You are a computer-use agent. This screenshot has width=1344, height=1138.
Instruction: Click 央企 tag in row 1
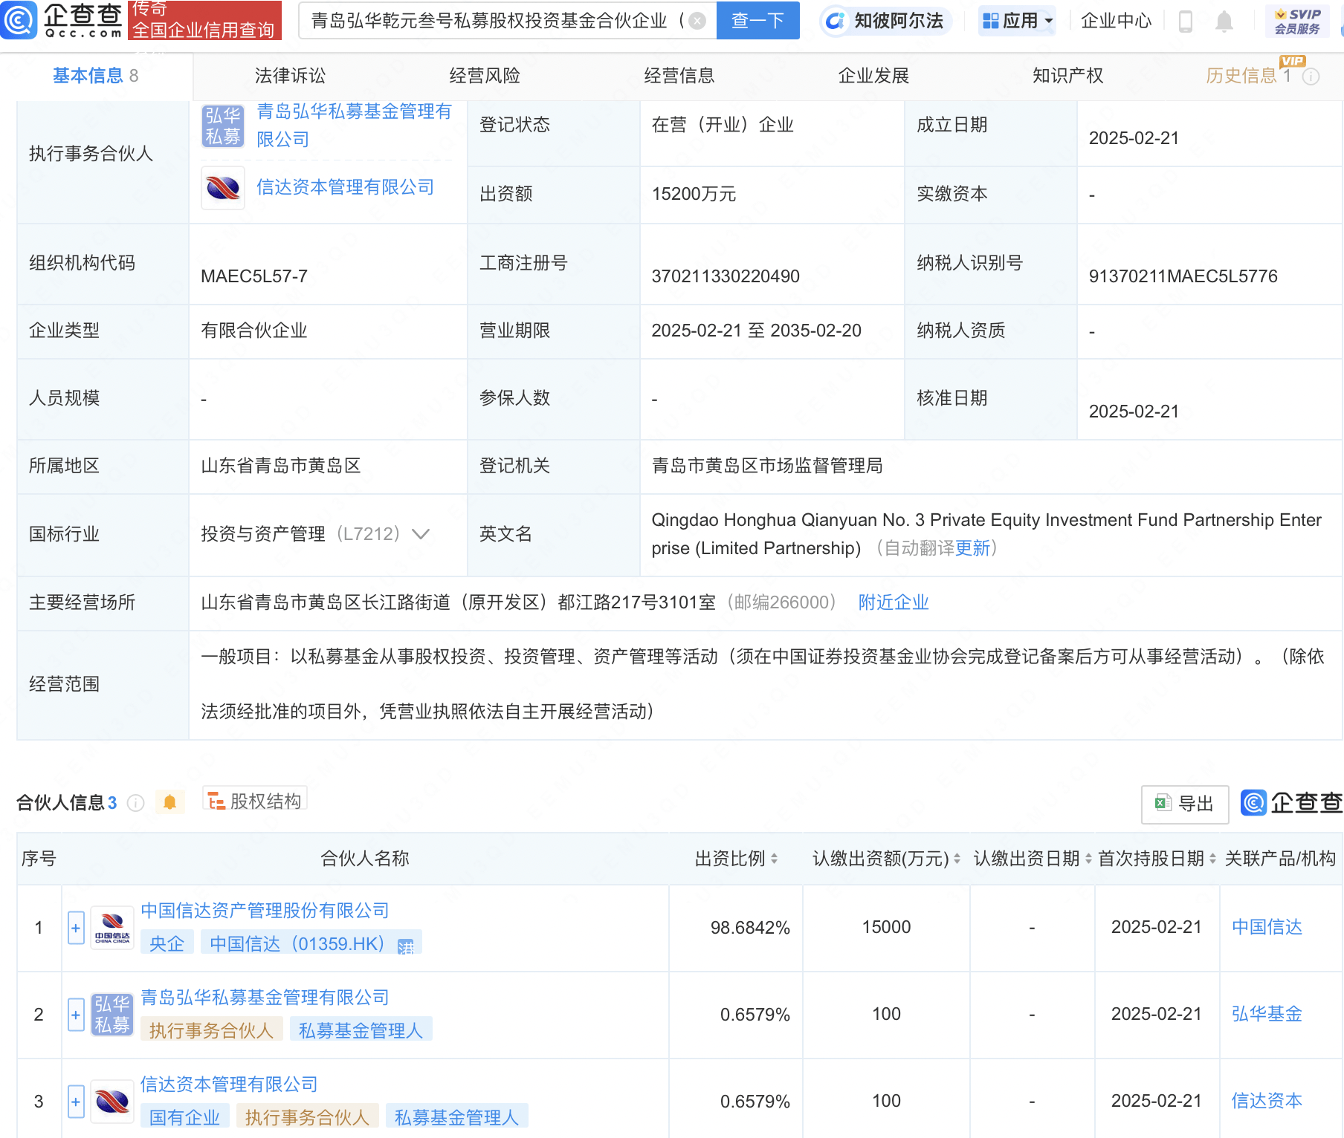pyautogui.click(x=167, y=943)
